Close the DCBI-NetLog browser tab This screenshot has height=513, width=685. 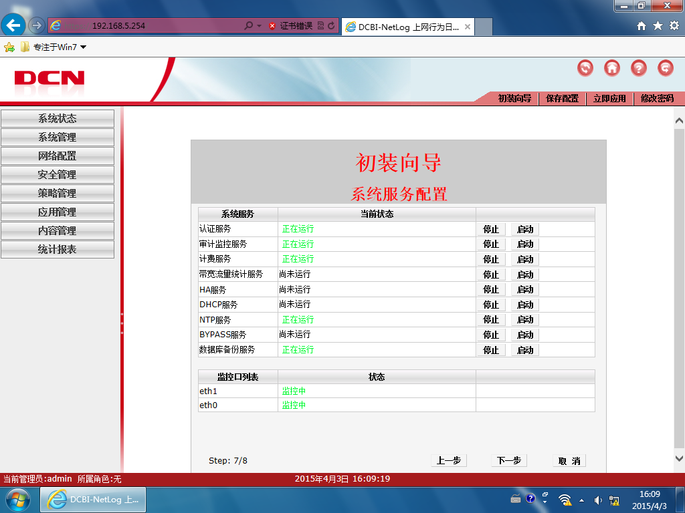(x=467, y=27)
